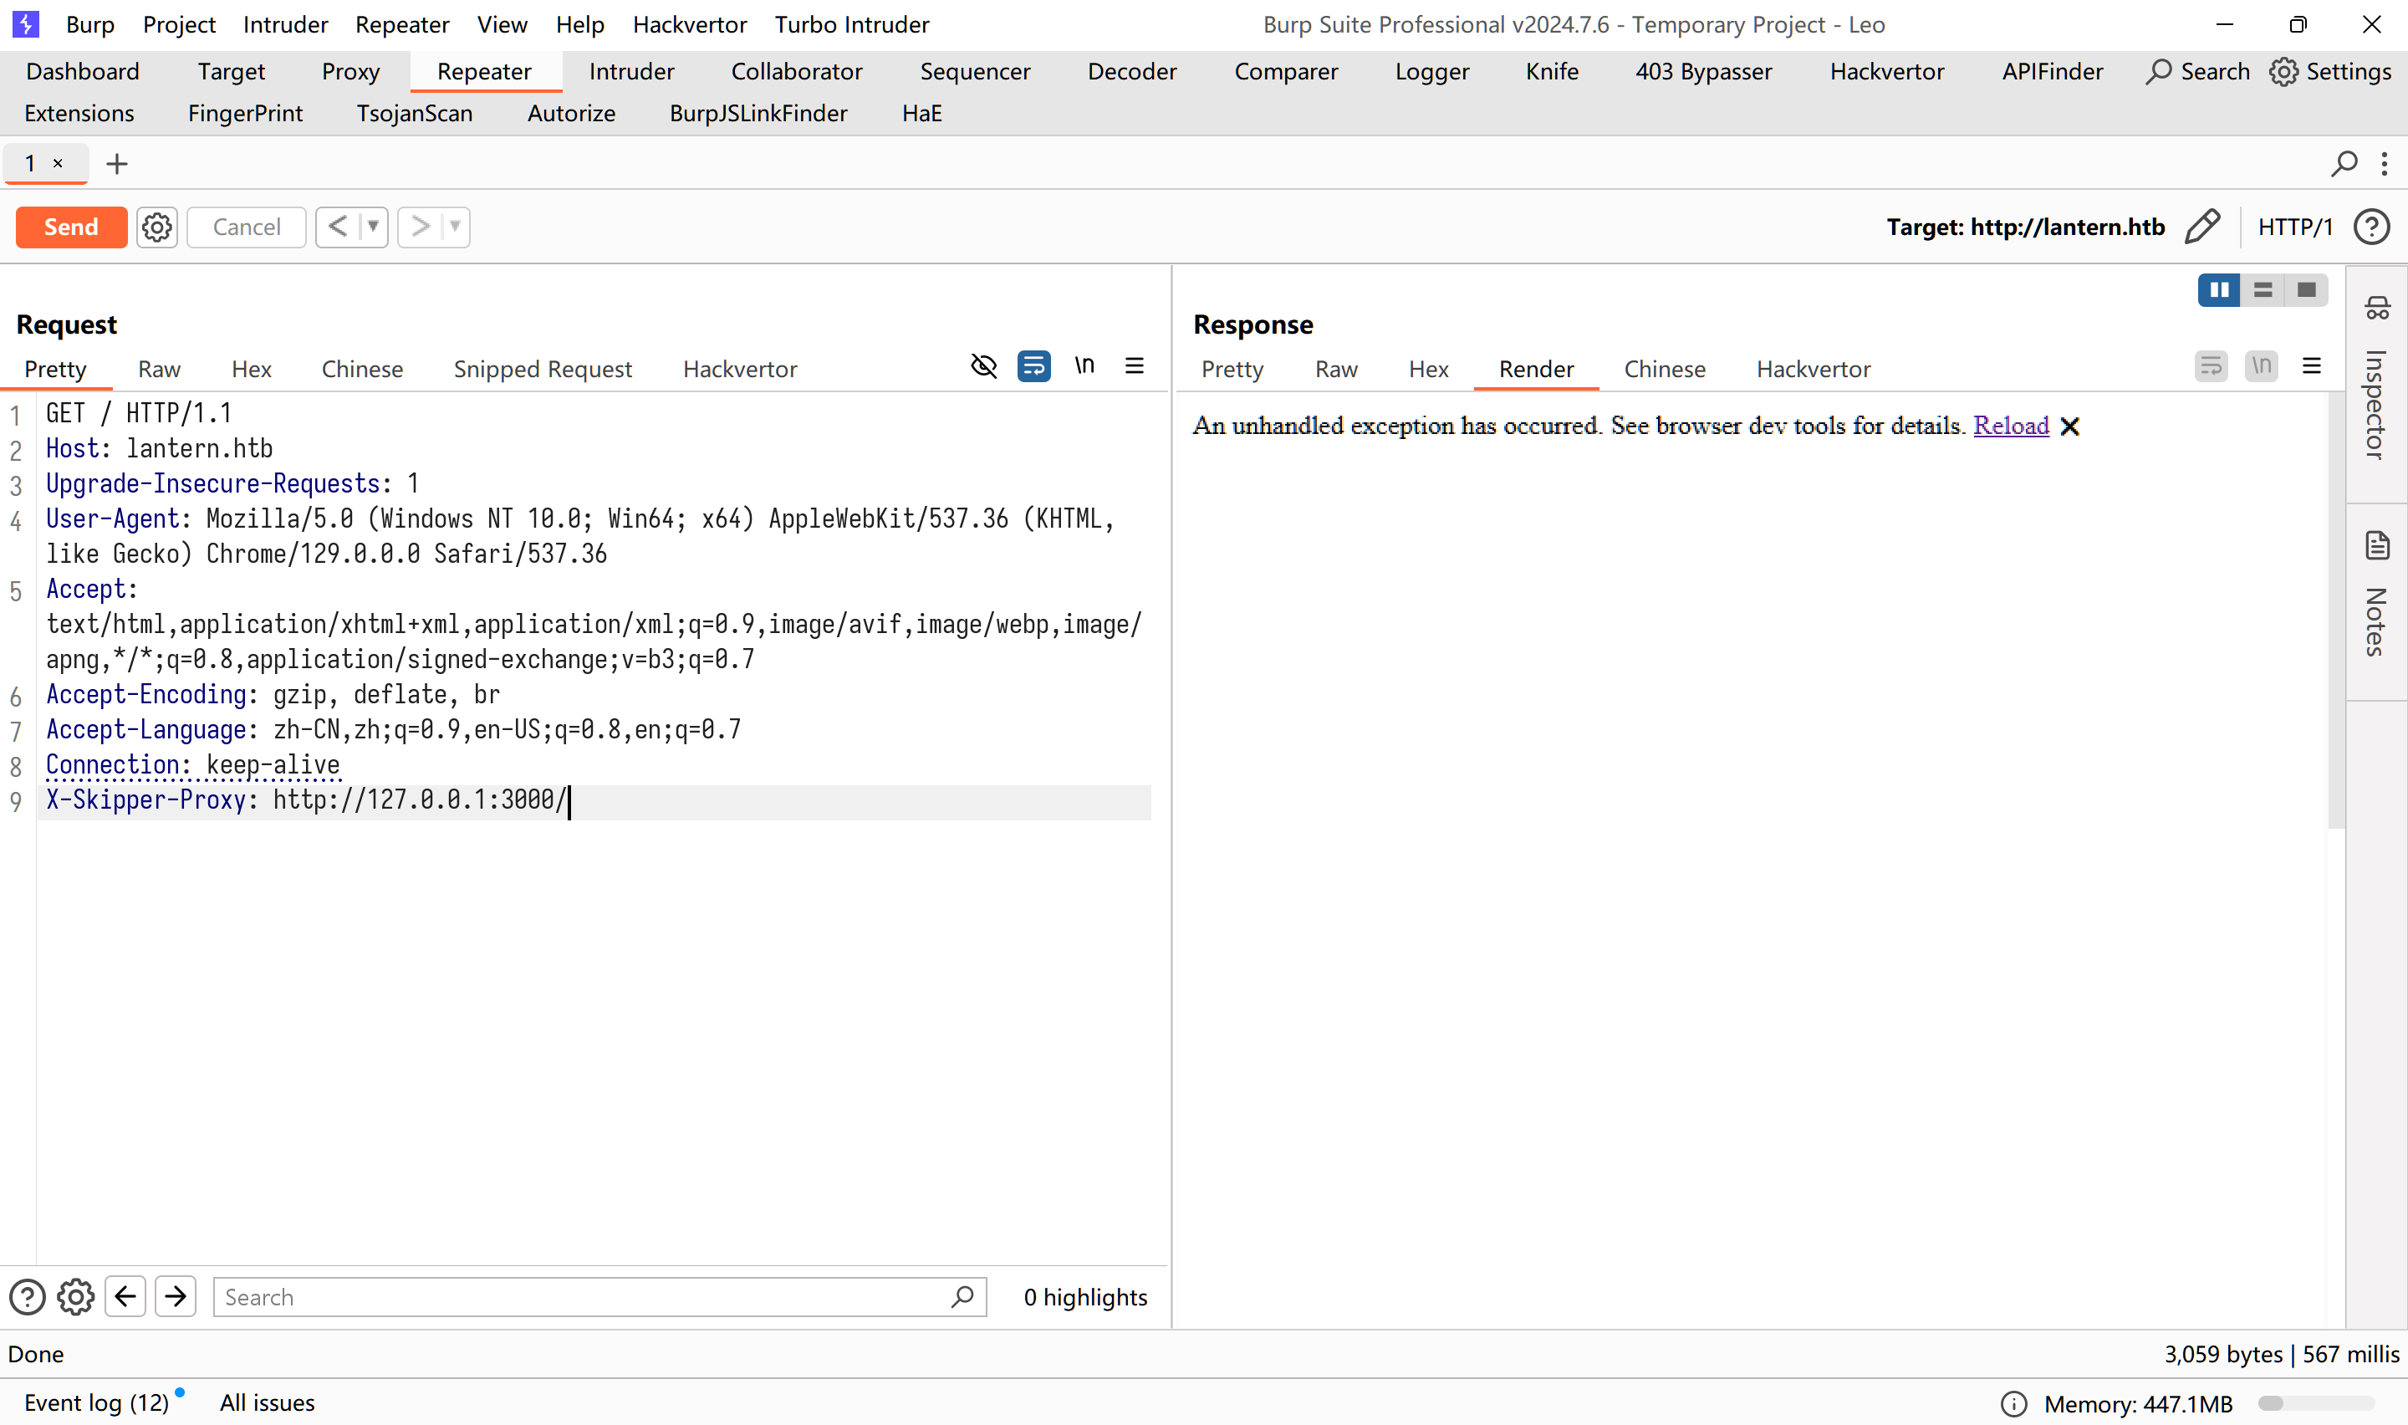
Task: Open the HaE tab
Action: tap(921, 113)
